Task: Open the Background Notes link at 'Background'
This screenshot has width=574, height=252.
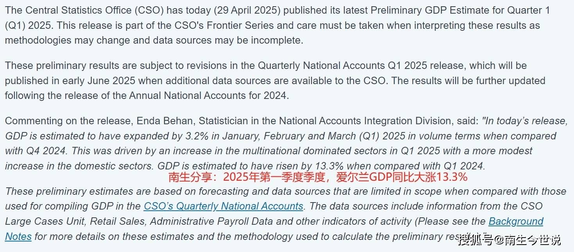Action: pyautogui.click(x=516, y=221)
